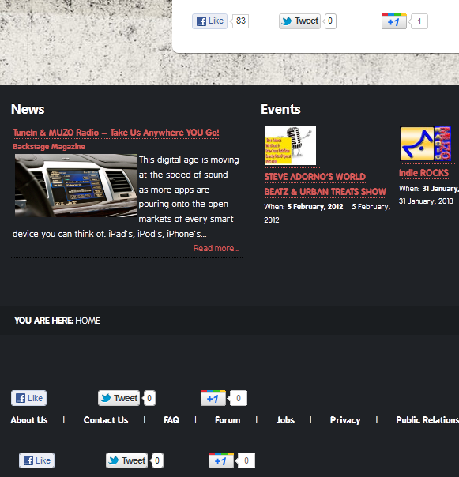Viewport: 459px width, 477px height.
Task: Follow the Read more... link
Action: click(216, 248)
